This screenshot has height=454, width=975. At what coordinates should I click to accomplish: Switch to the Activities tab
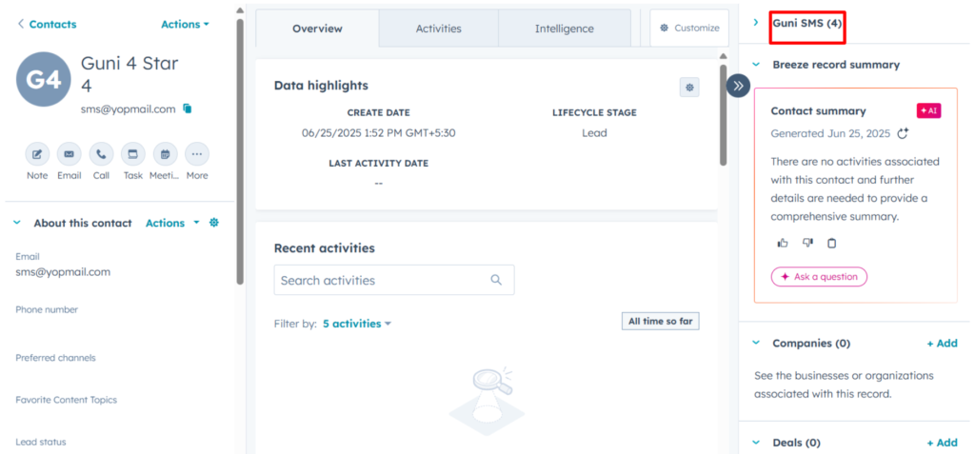(x=438, y=29)
